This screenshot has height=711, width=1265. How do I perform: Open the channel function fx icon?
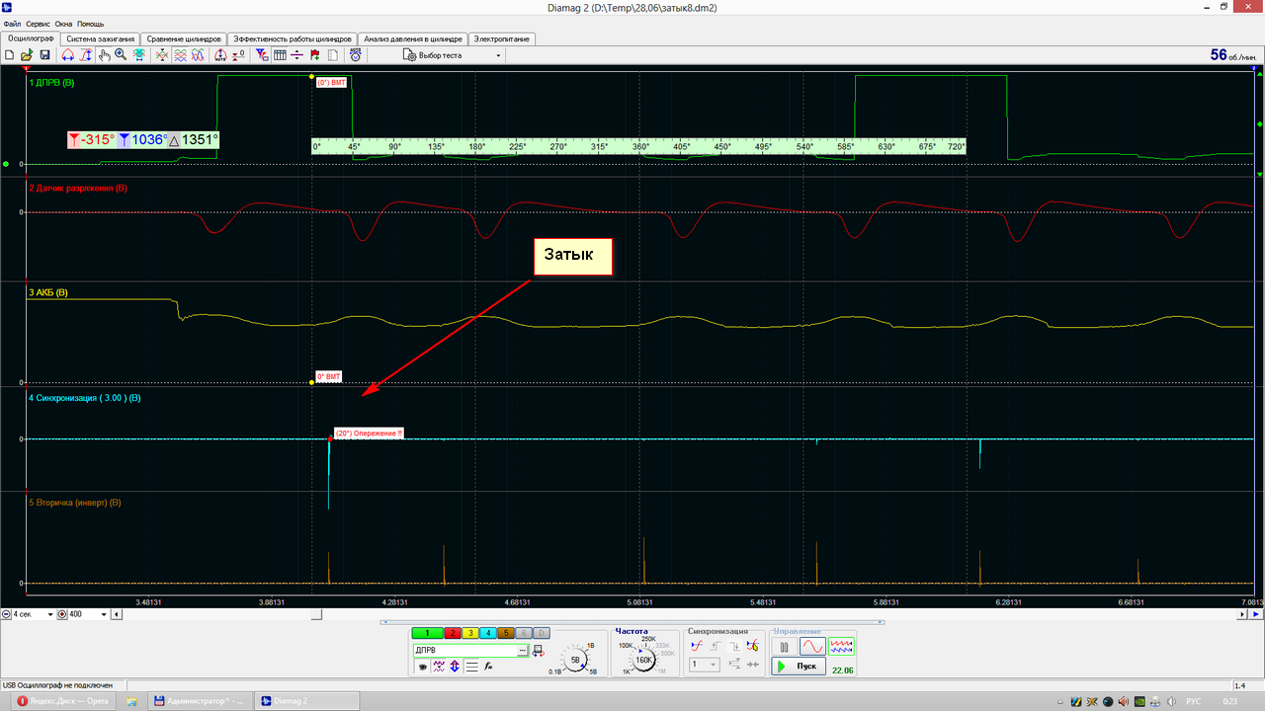[488, 667]
